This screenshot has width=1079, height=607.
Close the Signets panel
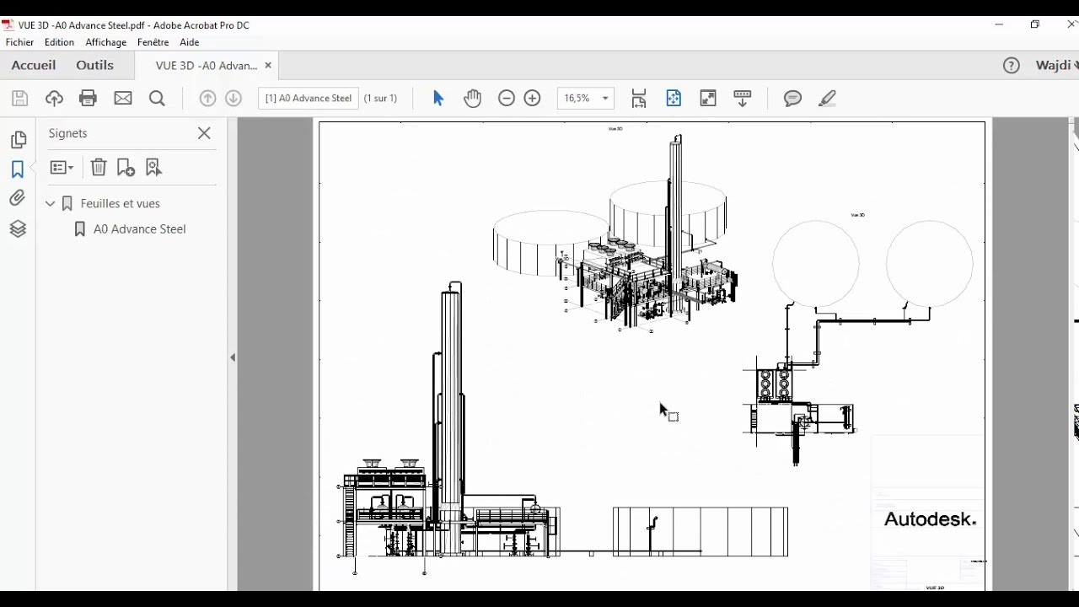coord(204,133)
